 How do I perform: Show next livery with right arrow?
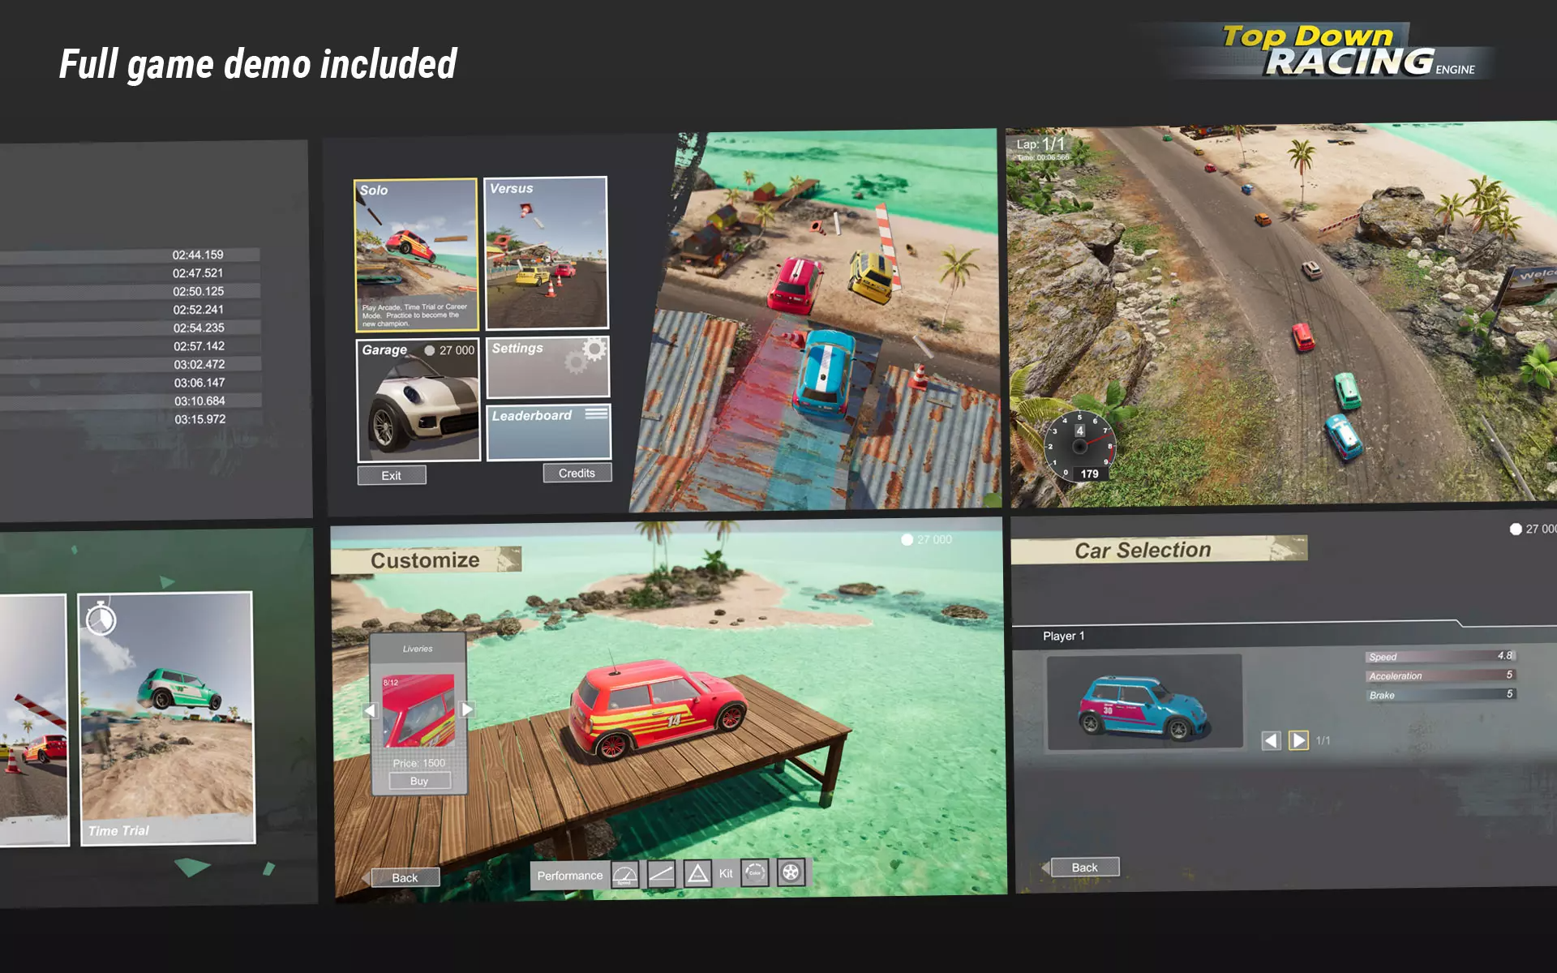[x=467, y=709]
